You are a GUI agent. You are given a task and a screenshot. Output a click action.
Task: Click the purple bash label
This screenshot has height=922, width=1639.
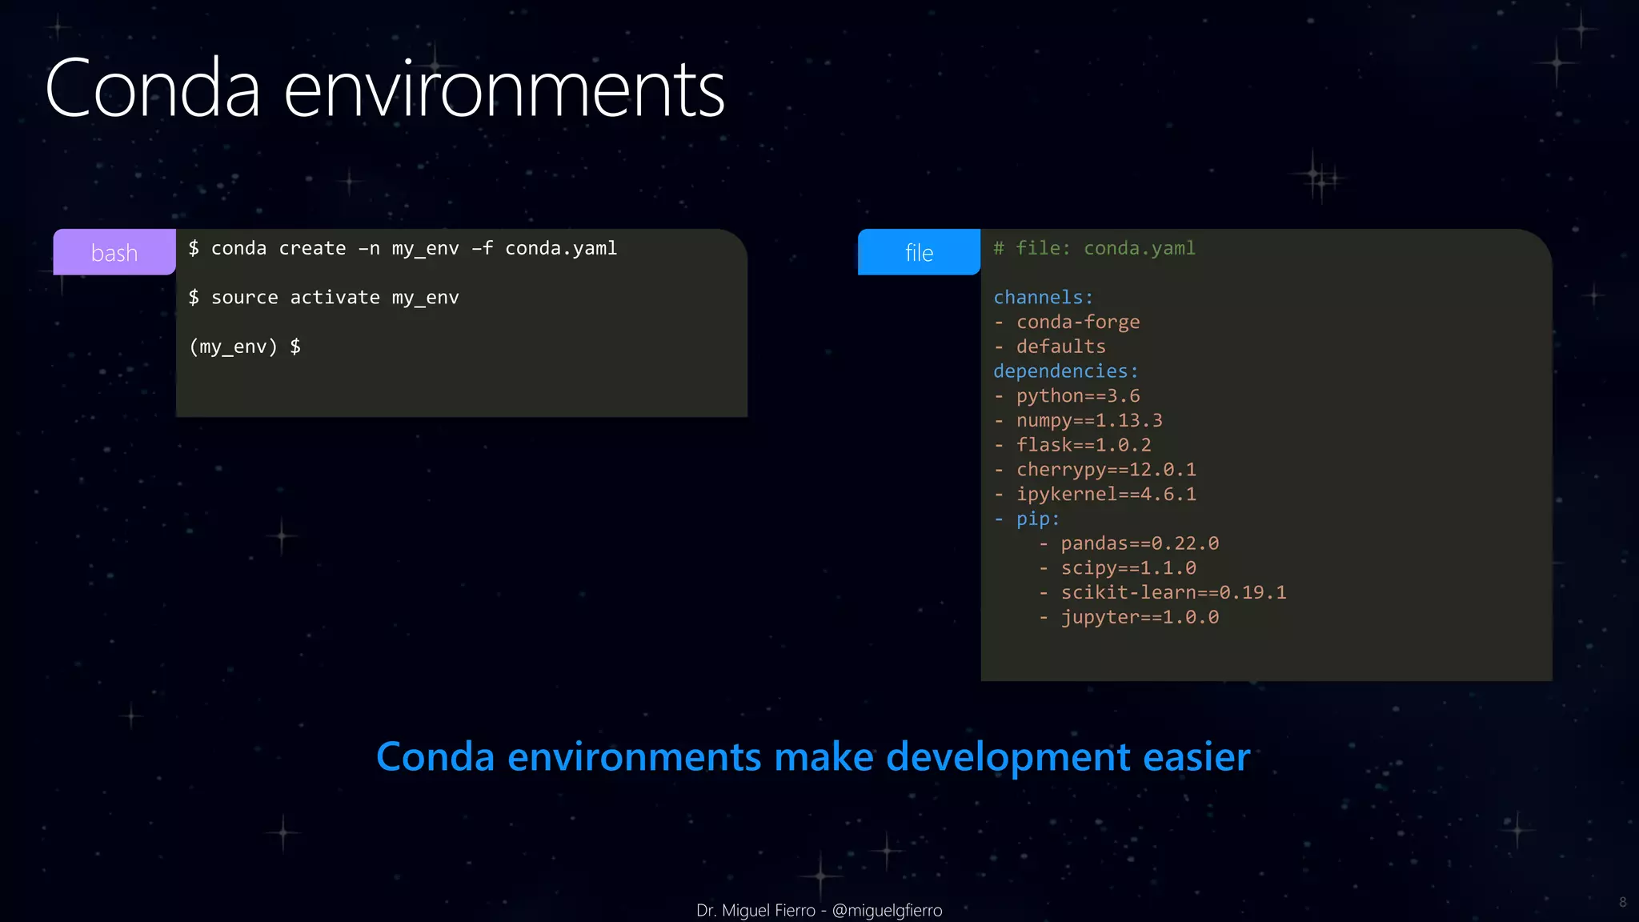point(114,252)
